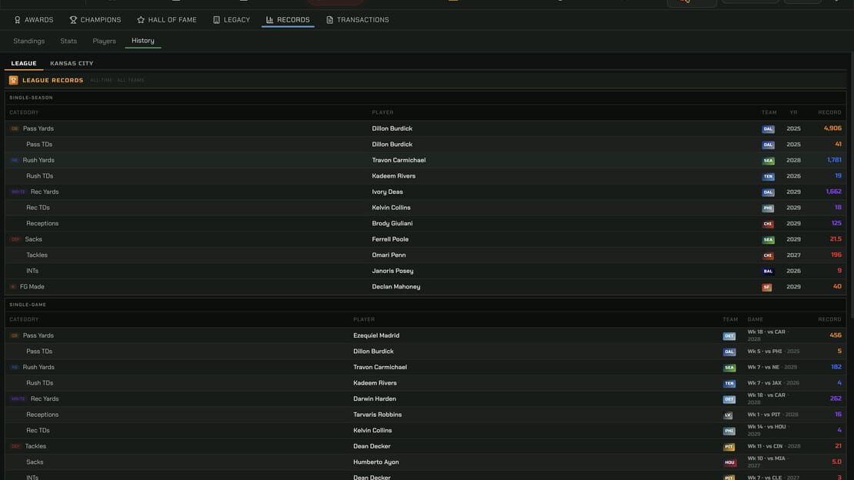Viewport: 854px width, 480px height.
Task: Click the Legacy book icon
Action: [x=216, y=20]
